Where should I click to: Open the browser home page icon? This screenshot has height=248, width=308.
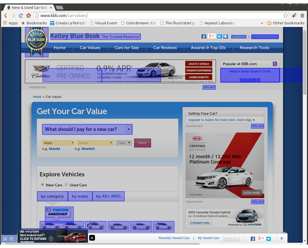(x=29, y=15)
